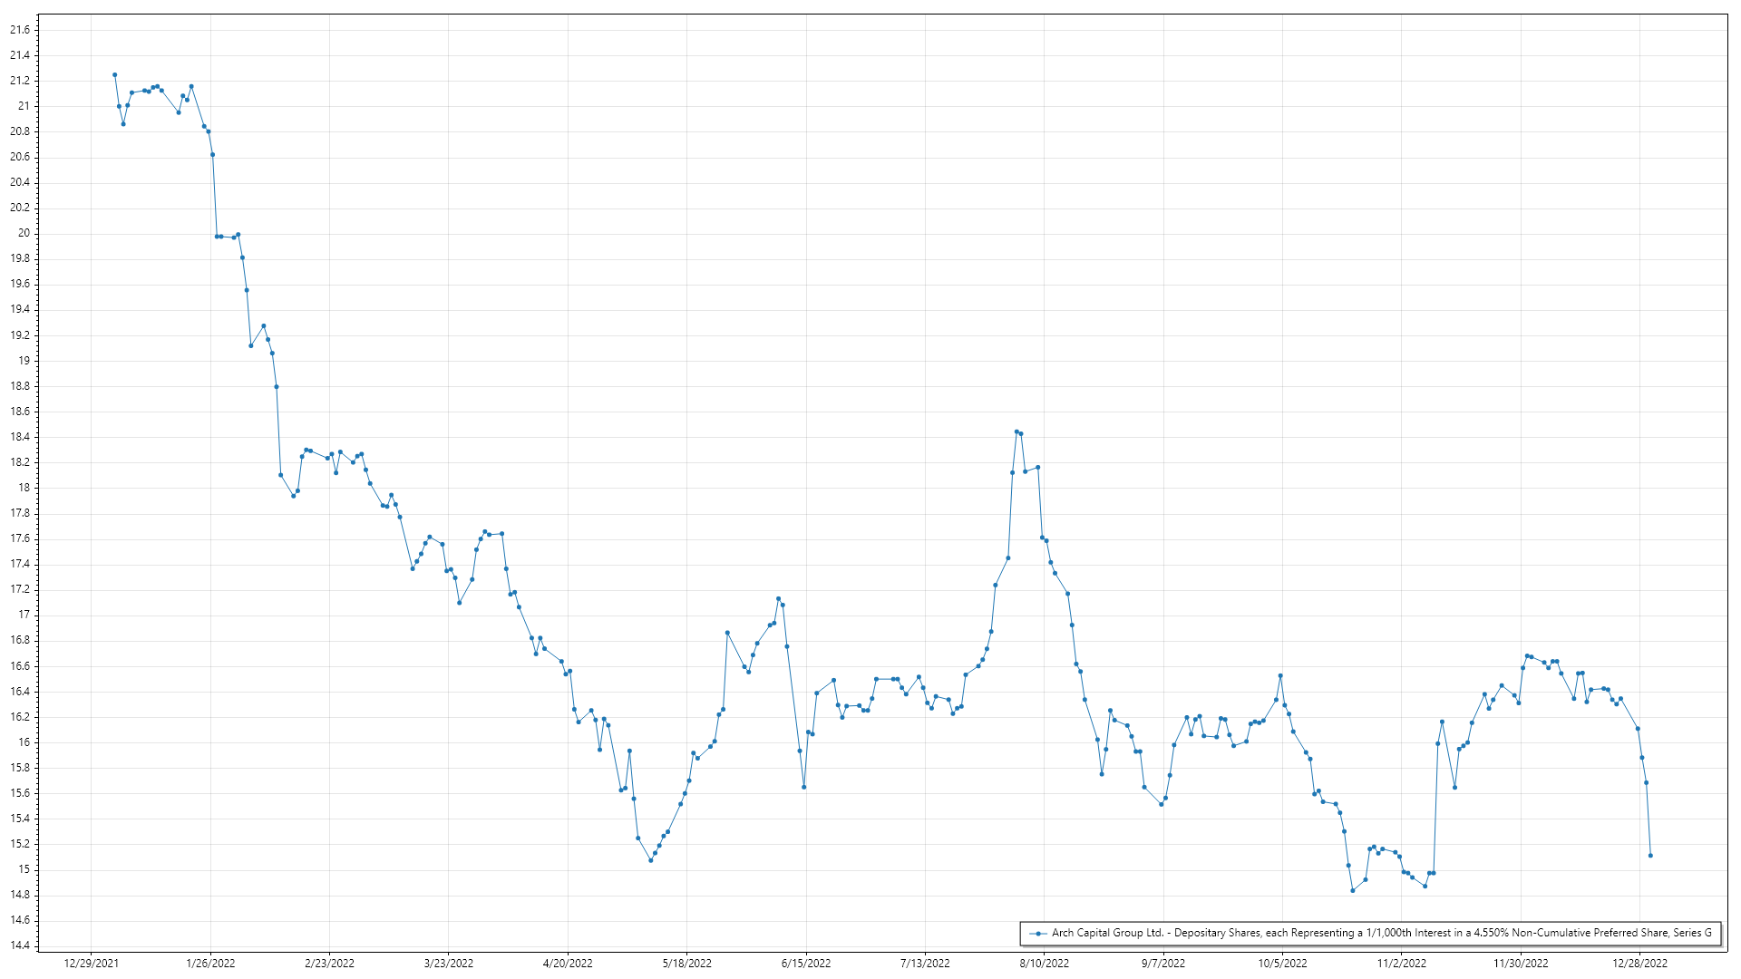
Task: Click the Arch Capital Group legend text
Action: tap(1381, 933)
